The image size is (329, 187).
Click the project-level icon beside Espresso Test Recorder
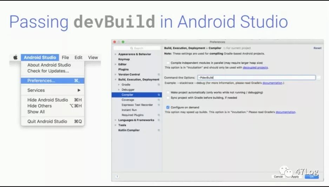(x=159, y=105)
